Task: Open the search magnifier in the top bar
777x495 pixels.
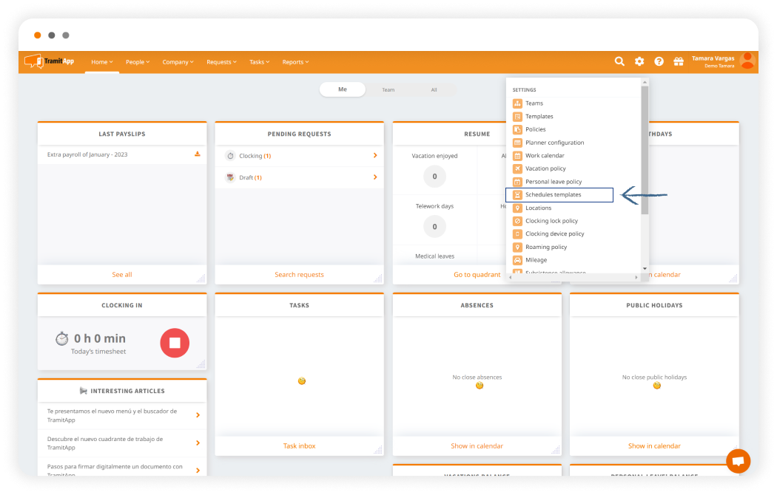Action: [x=619, y=61]
